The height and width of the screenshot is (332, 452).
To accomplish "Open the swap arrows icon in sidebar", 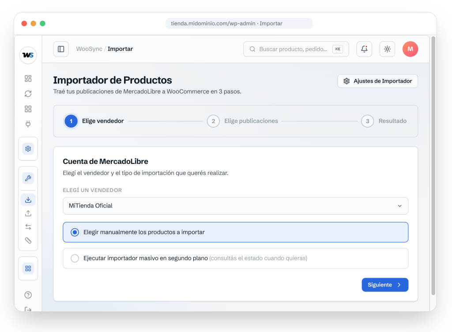I will pyautogui.click(x=28, y=227).
